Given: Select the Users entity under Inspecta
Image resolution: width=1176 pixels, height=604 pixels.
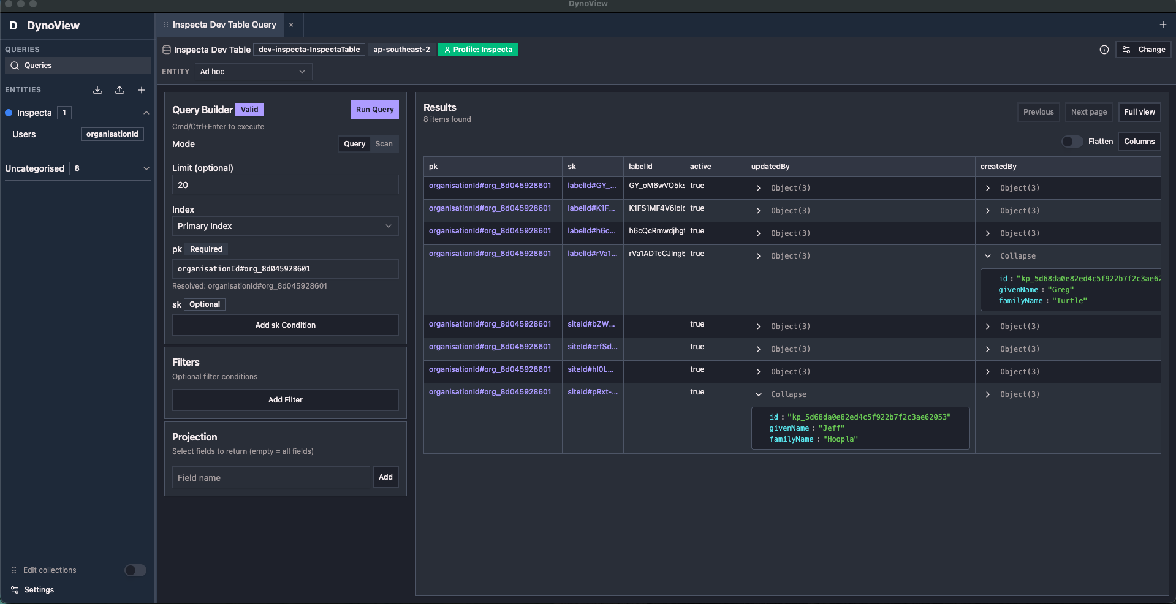Looking at the screenshot, I should point(24,134).
